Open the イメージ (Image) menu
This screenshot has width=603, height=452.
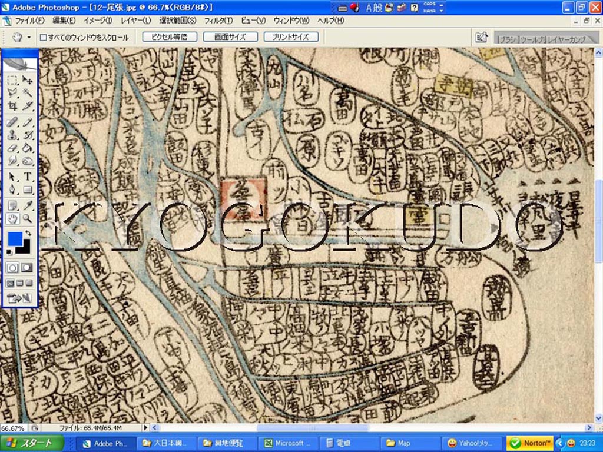pyautogui.click(x=98, y=21)
